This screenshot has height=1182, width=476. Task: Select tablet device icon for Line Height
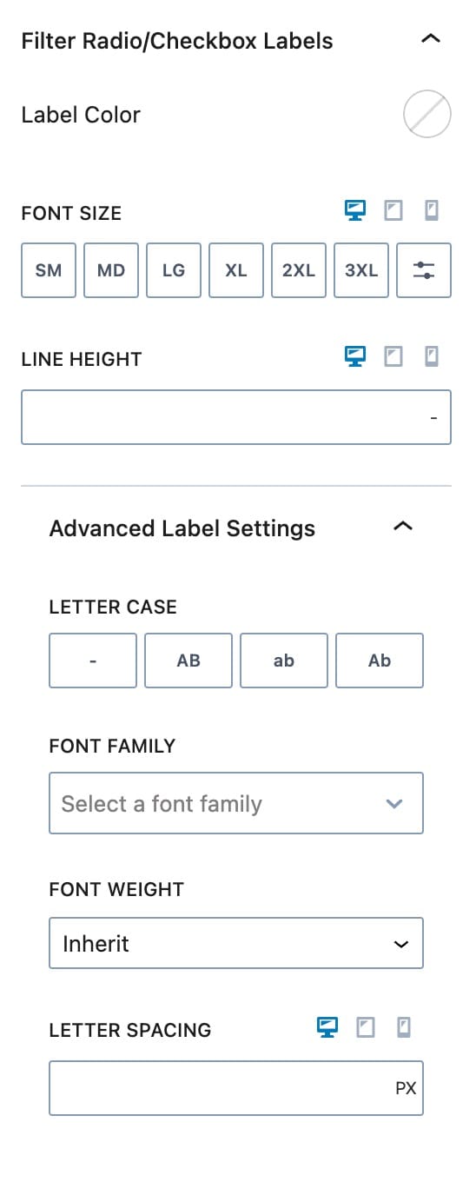coord(393,356)
